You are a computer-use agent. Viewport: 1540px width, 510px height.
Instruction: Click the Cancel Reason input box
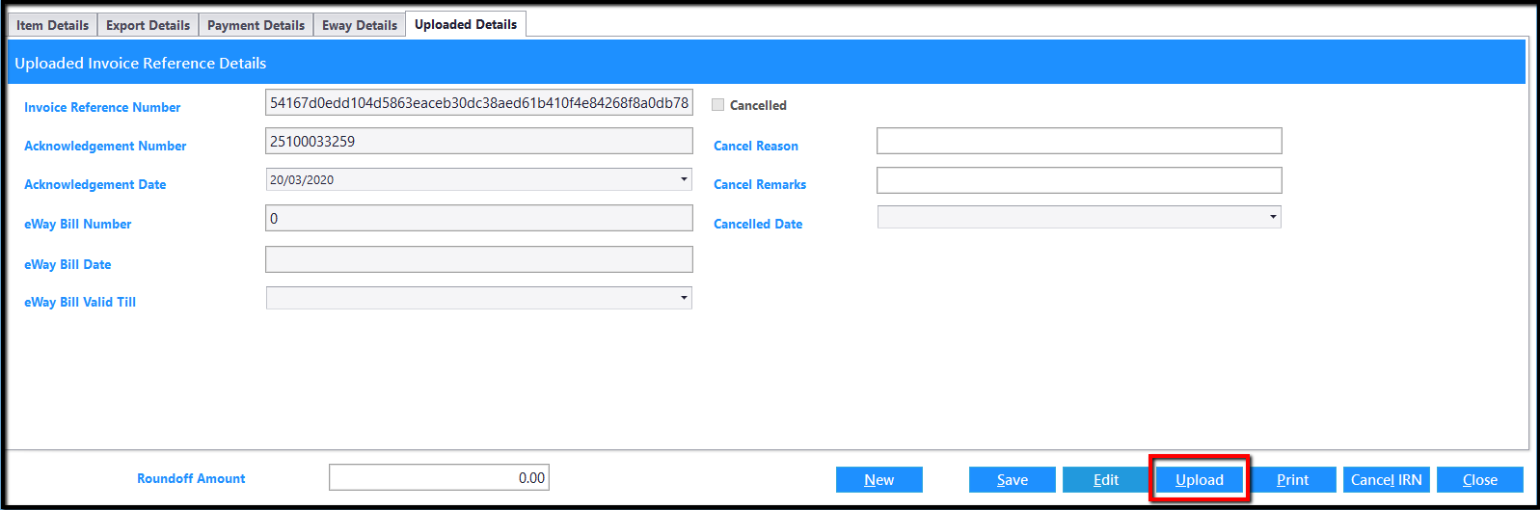[x=1079, y=141]
